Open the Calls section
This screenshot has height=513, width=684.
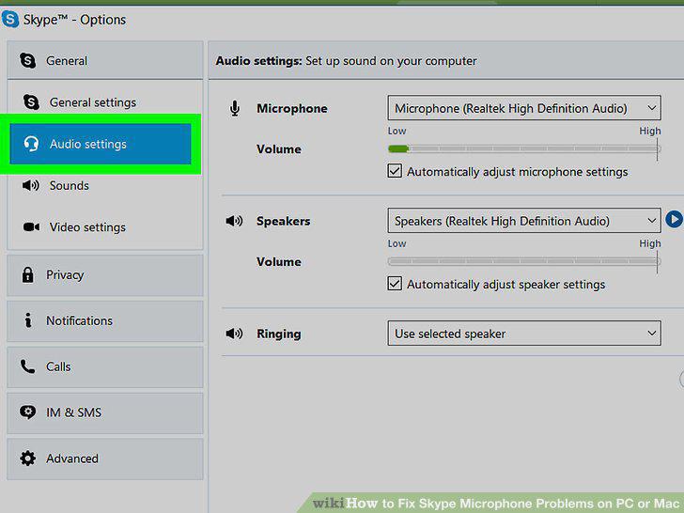[105, 366]
